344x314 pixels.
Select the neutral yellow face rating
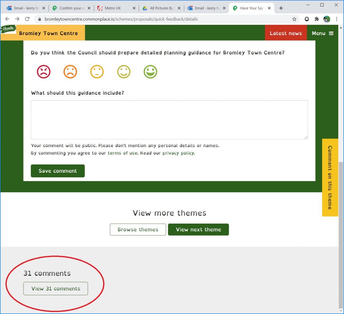pos(97,72)
